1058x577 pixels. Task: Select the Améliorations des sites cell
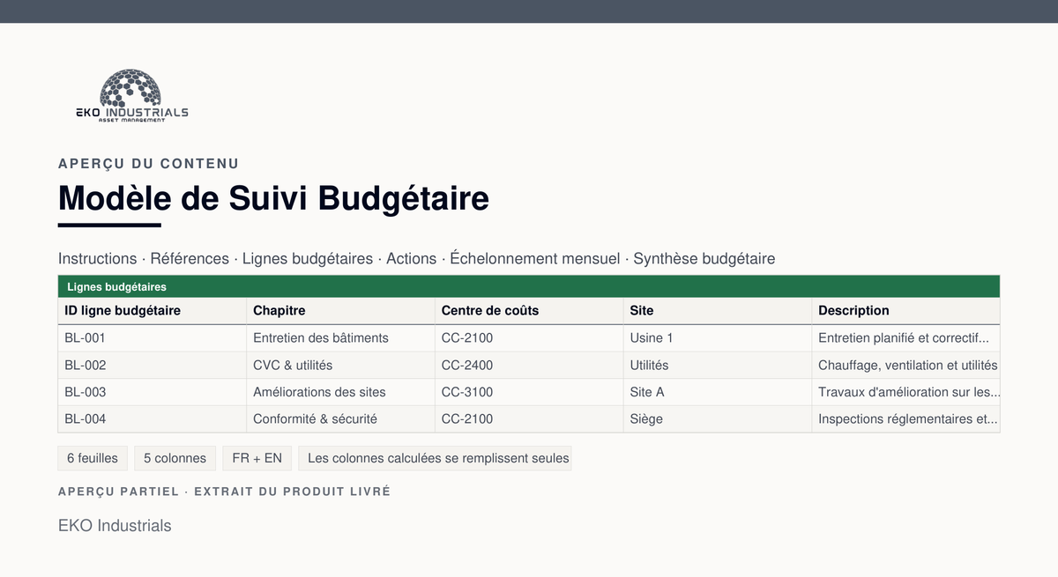[x=341, y=392]
